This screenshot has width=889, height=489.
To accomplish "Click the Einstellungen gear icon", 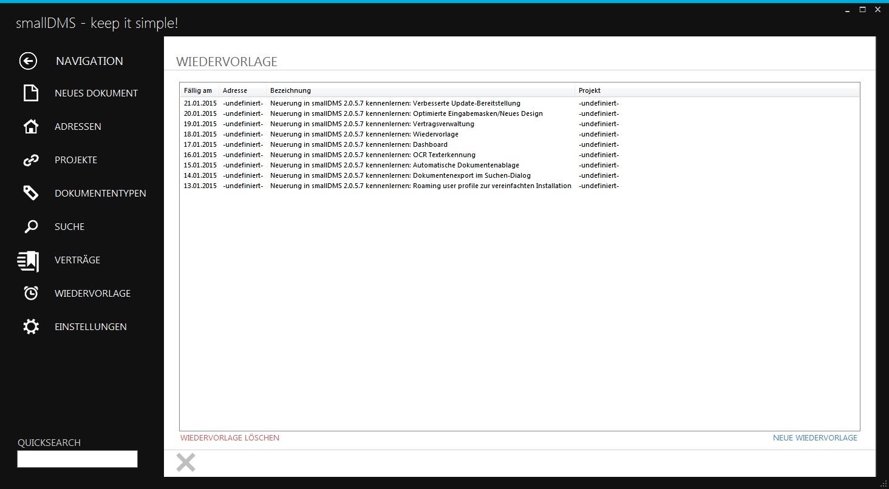I will [31, 326].
